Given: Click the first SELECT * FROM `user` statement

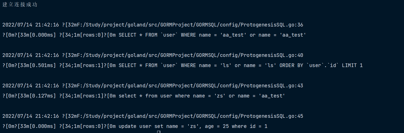Looking at the screenshot, I should coord(212,35).
